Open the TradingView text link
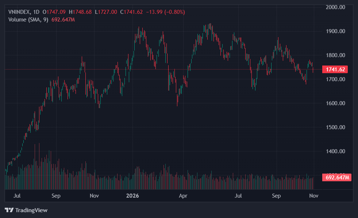The width and height of the screenshot is (358, 218). tap(31, 210)
